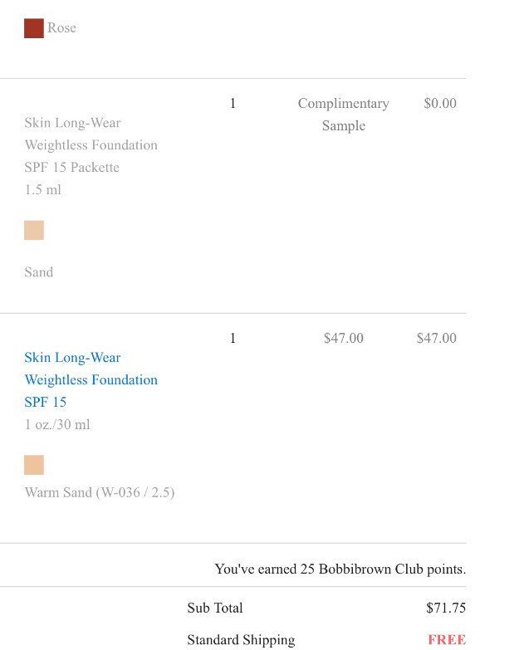Click the Rose shade label

click(61, 27)
